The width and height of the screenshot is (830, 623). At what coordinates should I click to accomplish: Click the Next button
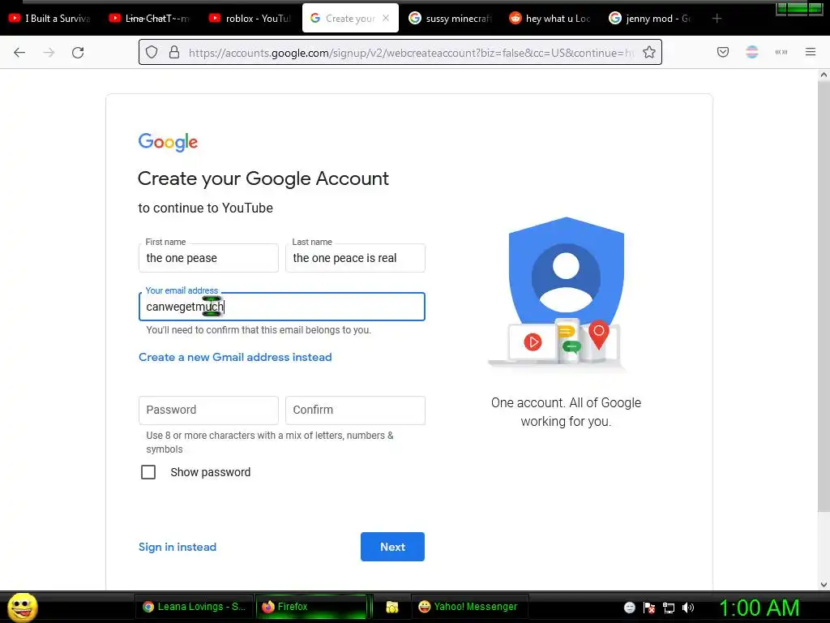coord(392,547)
